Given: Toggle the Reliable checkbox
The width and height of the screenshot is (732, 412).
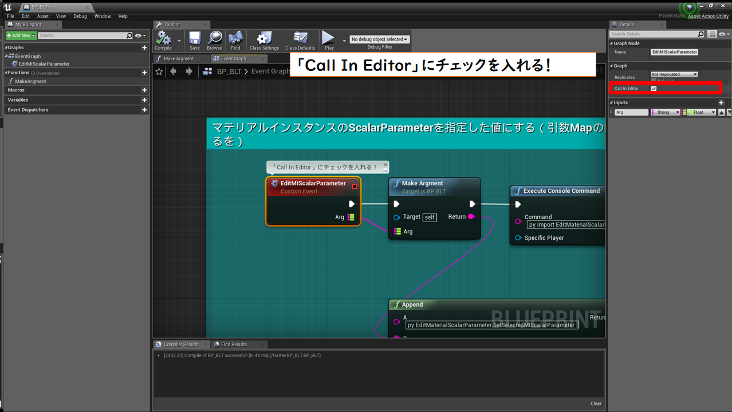Looking at the screenshot, I should pos(654,80).
